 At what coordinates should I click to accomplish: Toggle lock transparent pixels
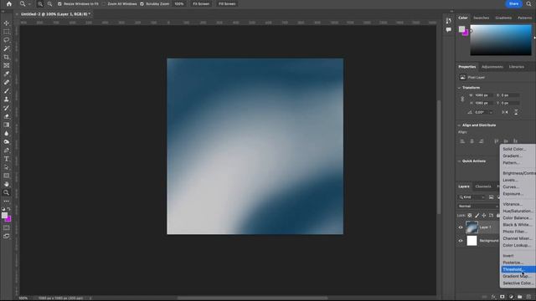(x=470, y=216)
